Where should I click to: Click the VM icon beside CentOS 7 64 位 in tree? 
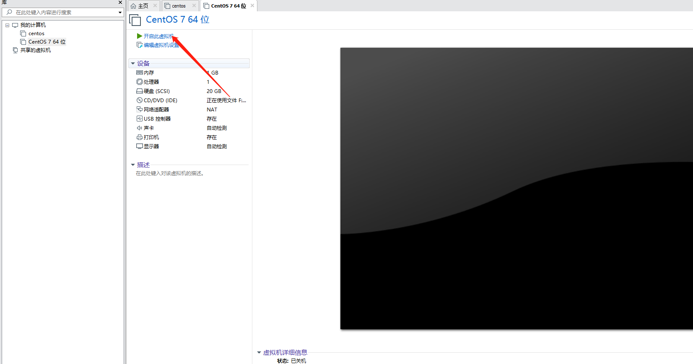pos(23,42)
